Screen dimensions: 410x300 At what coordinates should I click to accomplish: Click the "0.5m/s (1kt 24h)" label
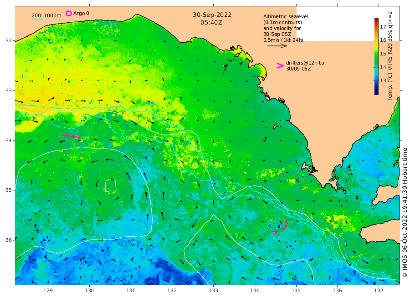coord(283,40)
